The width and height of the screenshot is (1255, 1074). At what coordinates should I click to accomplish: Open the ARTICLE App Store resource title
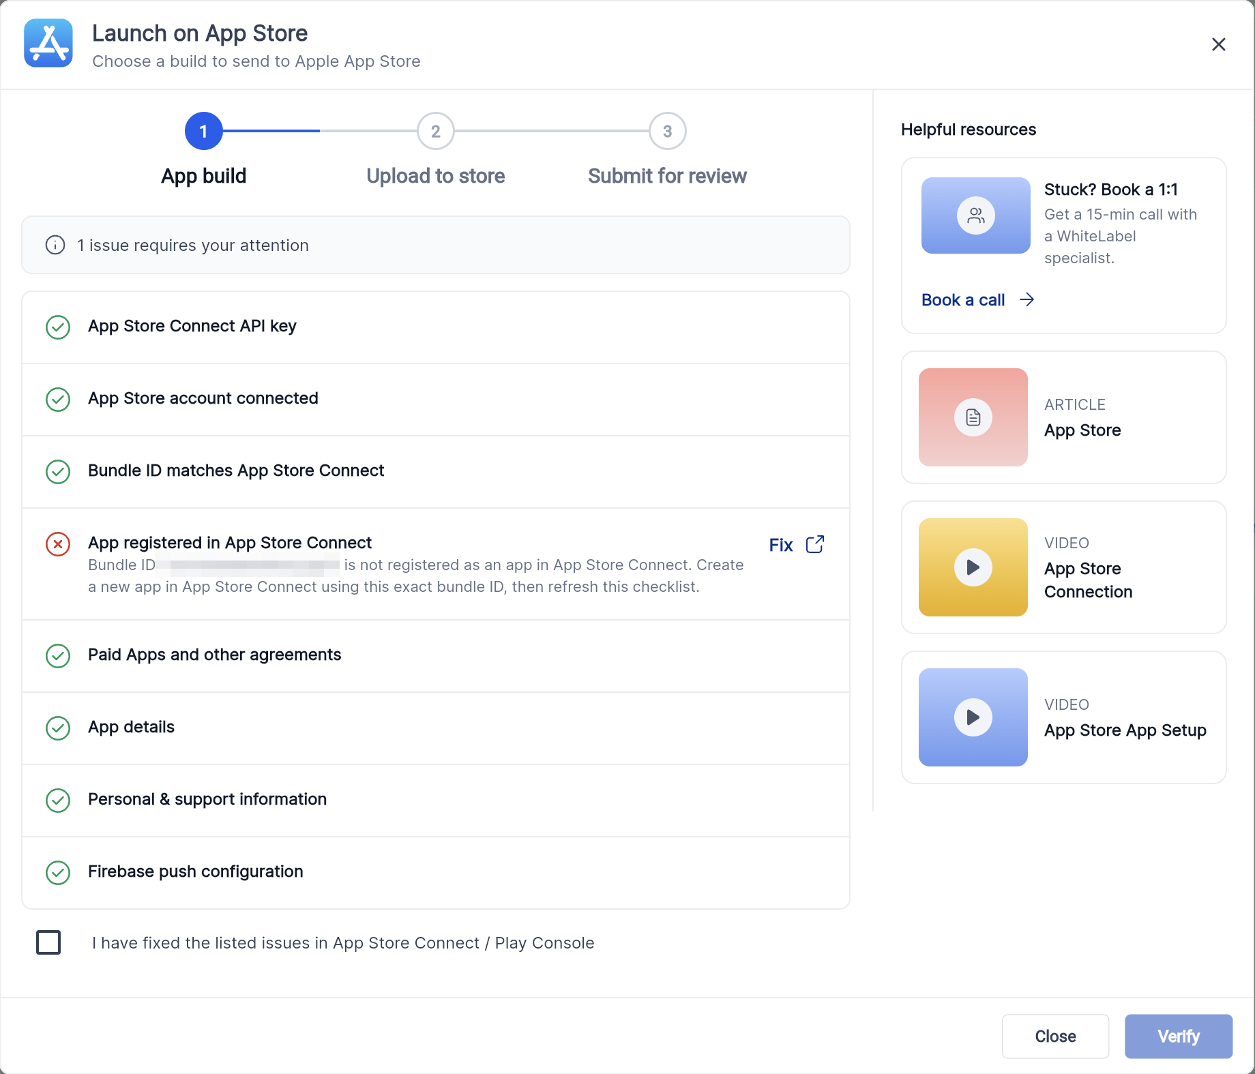click(1082, 430)
